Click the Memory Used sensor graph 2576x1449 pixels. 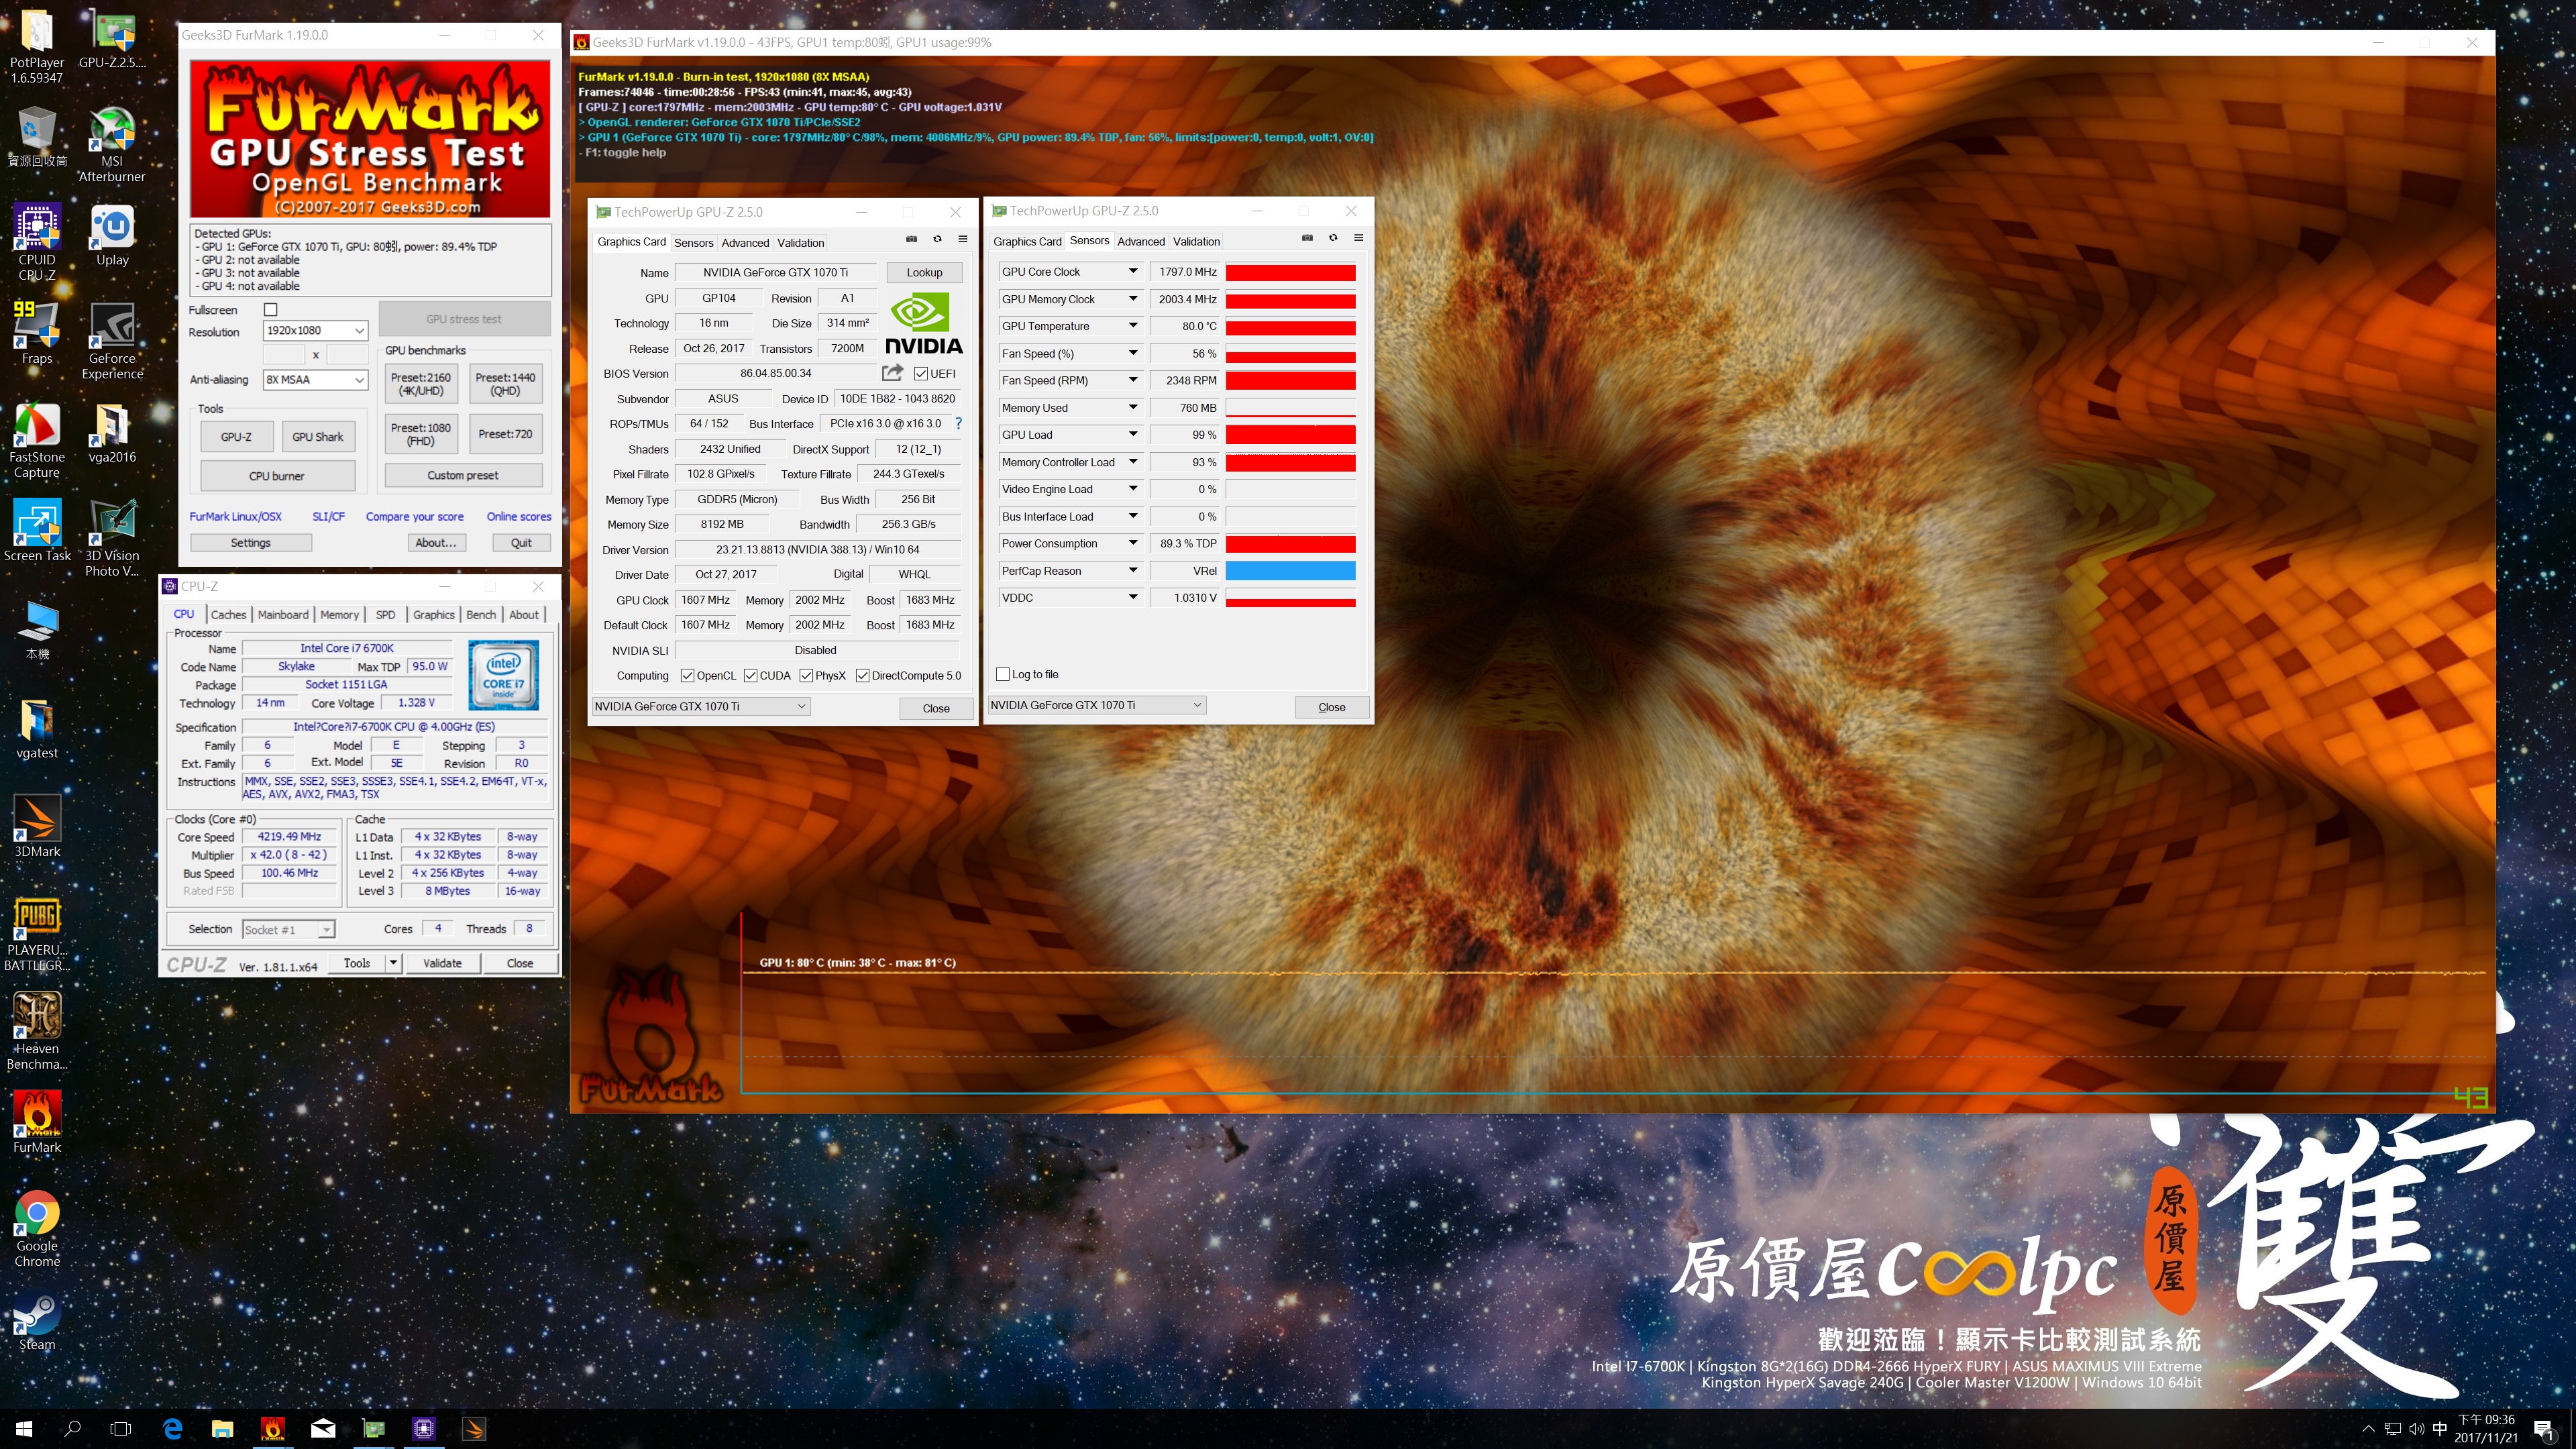(1290, 408)
